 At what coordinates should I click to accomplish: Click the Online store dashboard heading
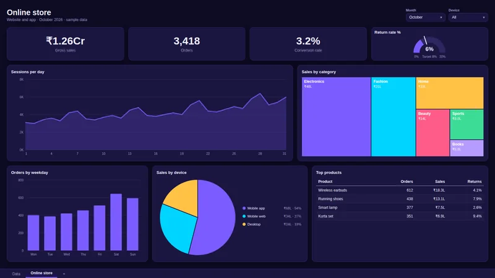[x=28, y=12]
